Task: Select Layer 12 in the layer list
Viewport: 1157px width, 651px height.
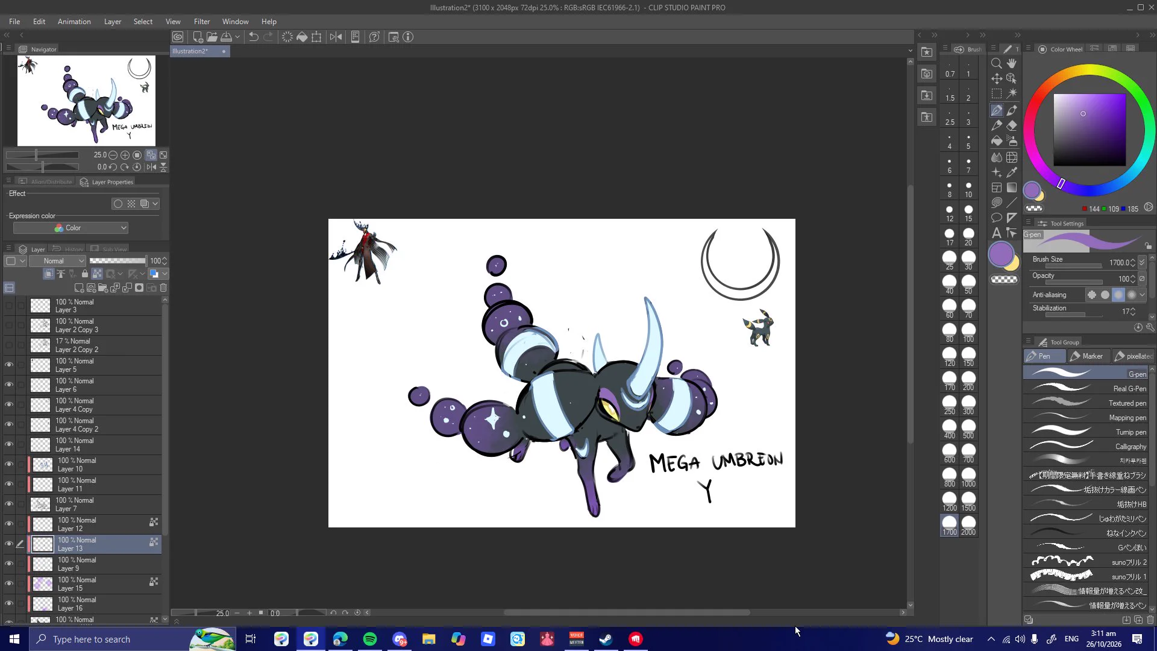Action: coord(93,524)
